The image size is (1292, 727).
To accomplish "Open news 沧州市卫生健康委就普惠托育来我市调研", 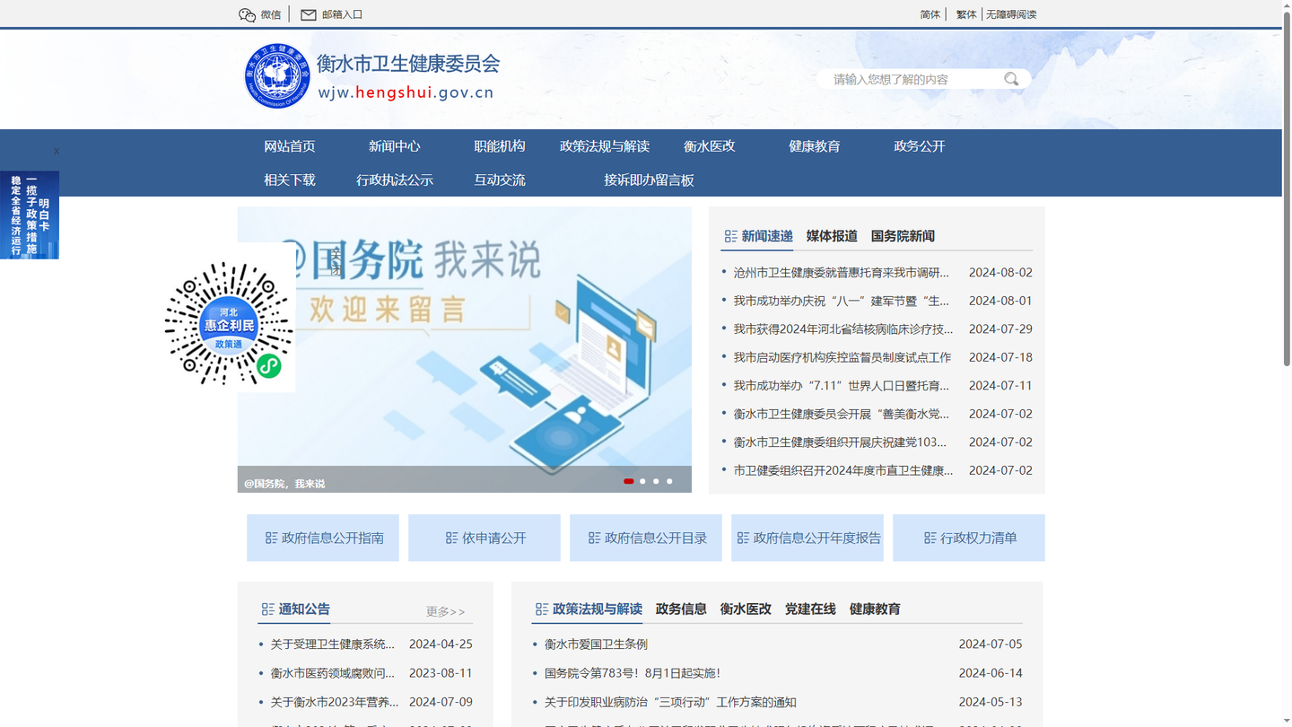I will pos(841,272).
